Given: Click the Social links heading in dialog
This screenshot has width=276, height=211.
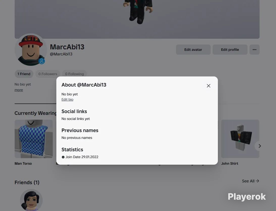Looking at the screenshot, I should (74, 112).
